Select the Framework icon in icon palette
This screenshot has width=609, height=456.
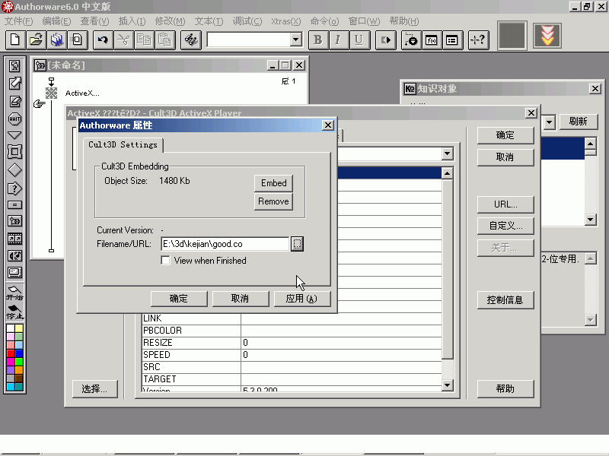tap(14, 152)
